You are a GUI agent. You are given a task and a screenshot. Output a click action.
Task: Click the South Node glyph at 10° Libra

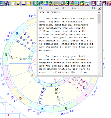click(x=44, y=89)
